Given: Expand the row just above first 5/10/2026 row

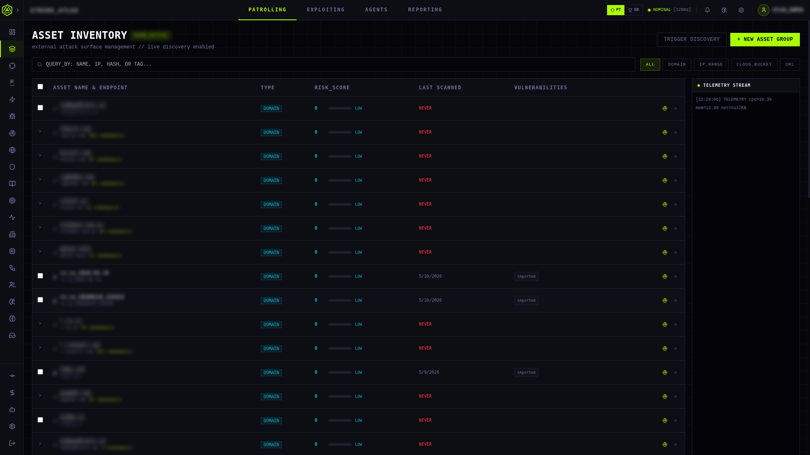Looking at the screenshot, I should [40, 252].
